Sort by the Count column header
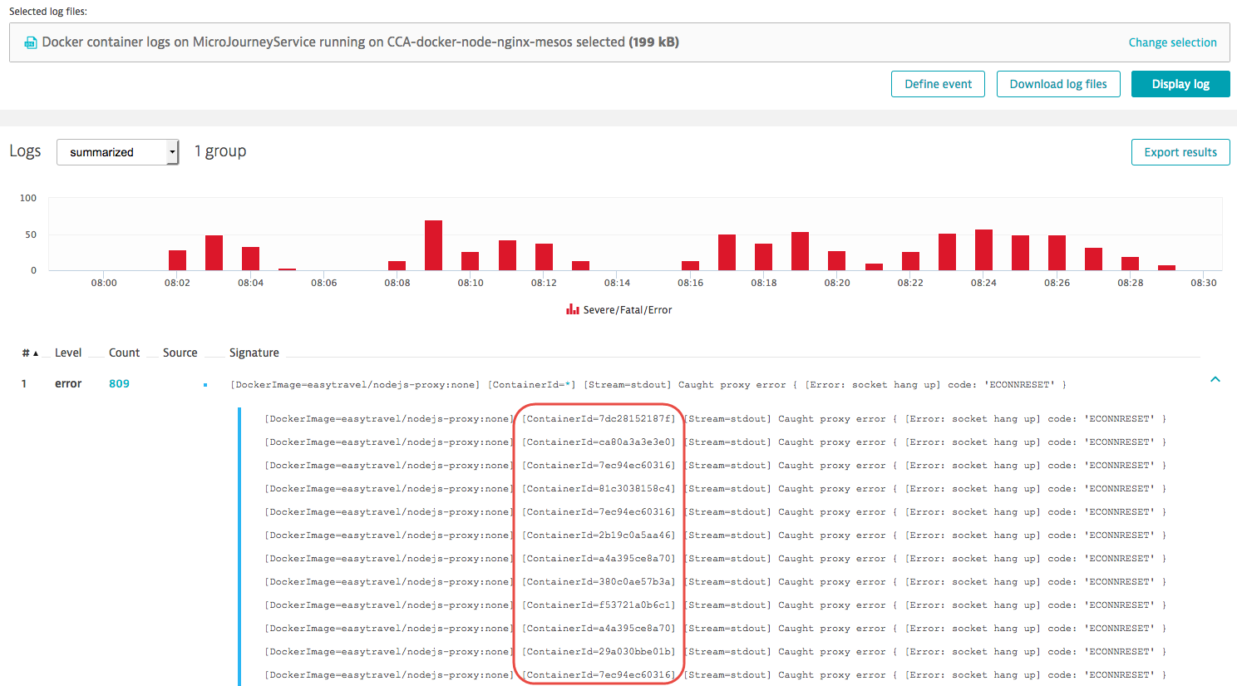Screen dimensions: 1237x686 [x=124, y=353]
